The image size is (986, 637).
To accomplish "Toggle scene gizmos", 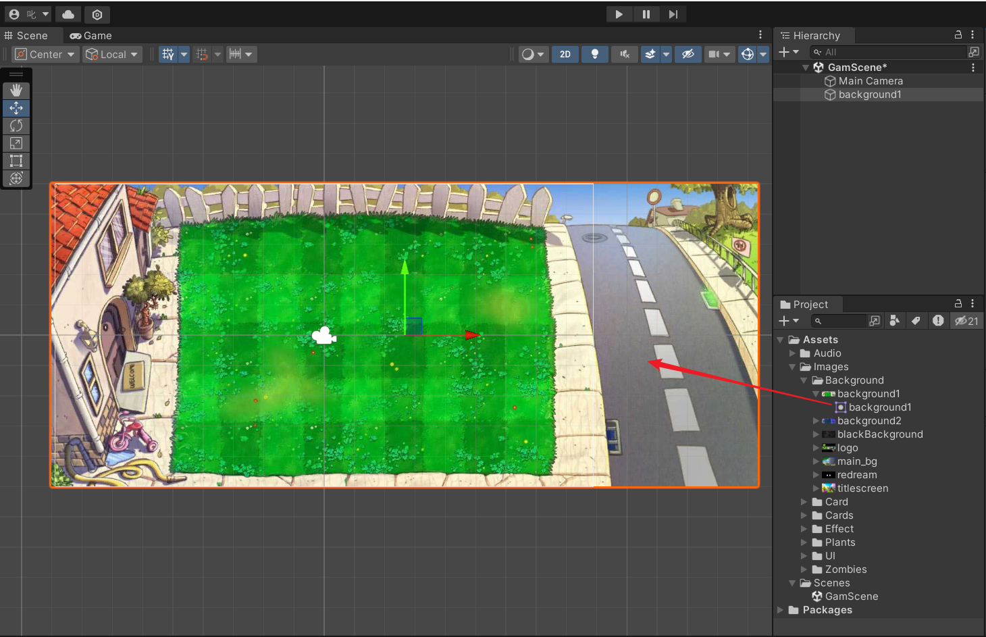I will [748, 54].
